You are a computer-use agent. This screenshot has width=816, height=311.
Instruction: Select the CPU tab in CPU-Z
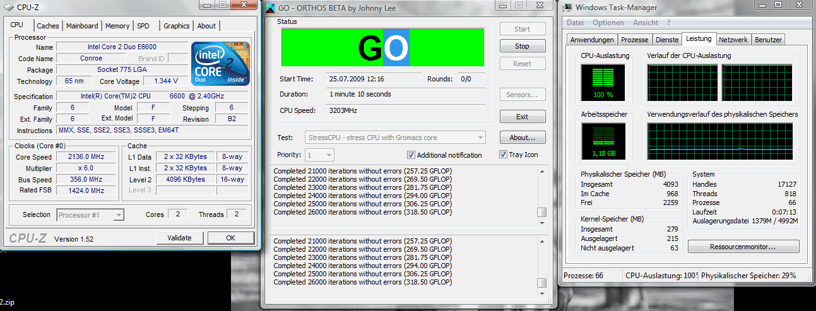17,25
